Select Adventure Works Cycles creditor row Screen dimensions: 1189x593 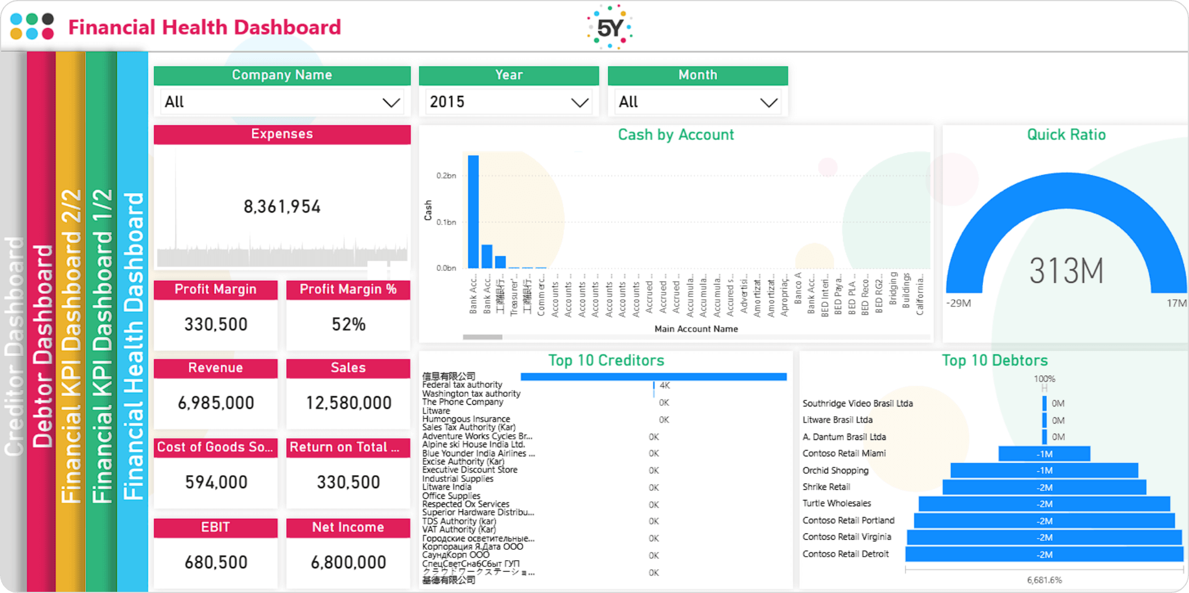point(477,436)
